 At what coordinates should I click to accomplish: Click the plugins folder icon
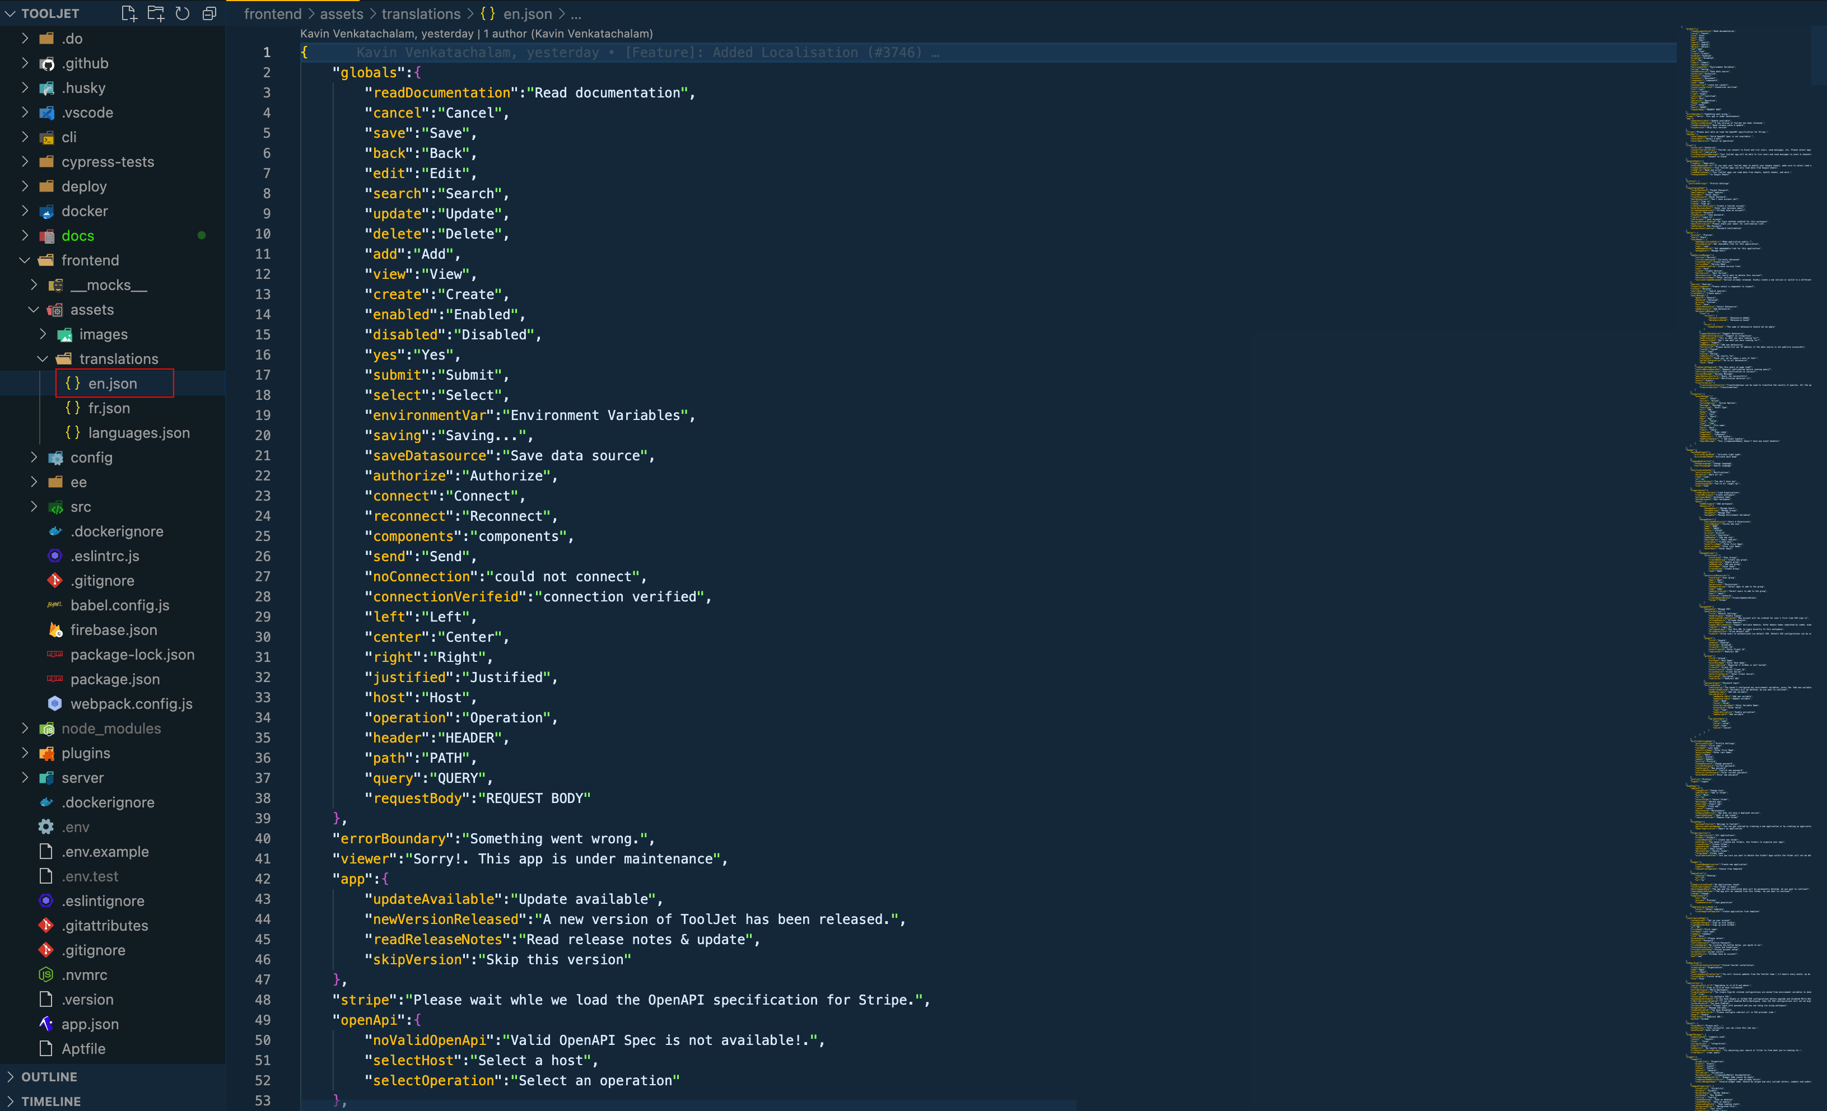pos(46,753)
